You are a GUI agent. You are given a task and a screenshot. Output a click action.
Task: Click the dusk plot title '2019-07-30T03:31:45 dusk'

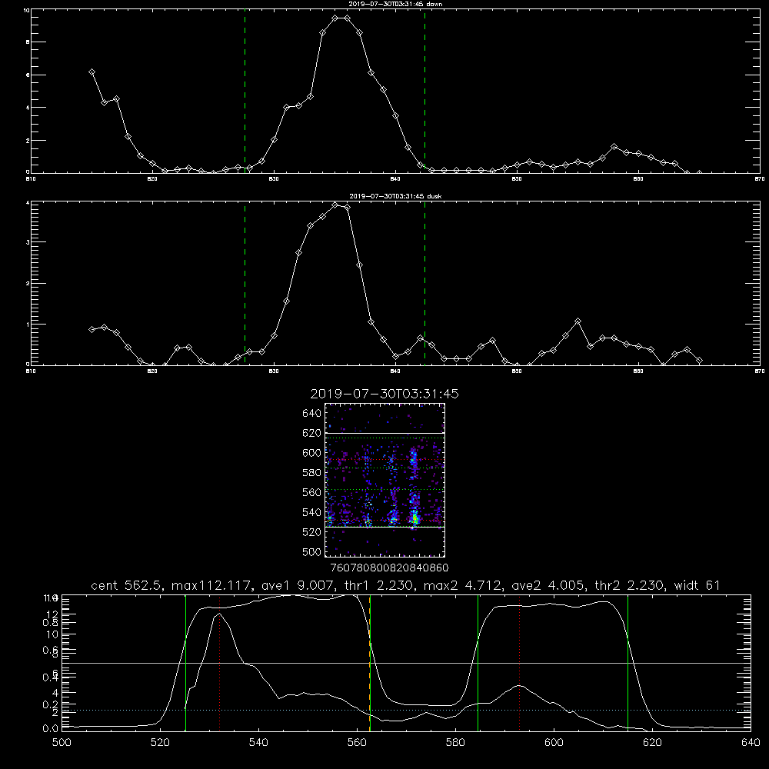pyautogui.click(x=395, y=196)
